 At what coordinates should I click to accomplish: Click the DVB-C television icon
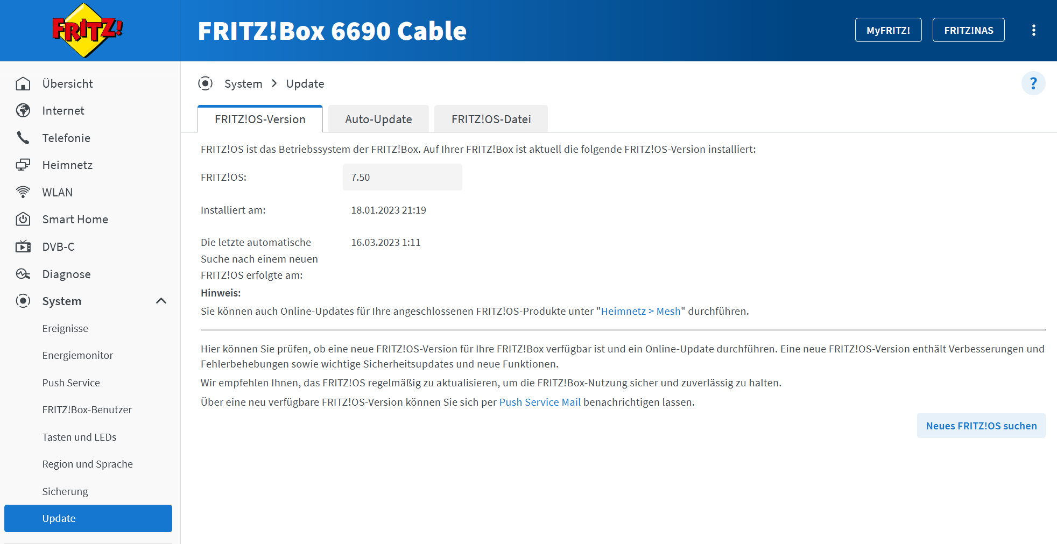(23, 246)
